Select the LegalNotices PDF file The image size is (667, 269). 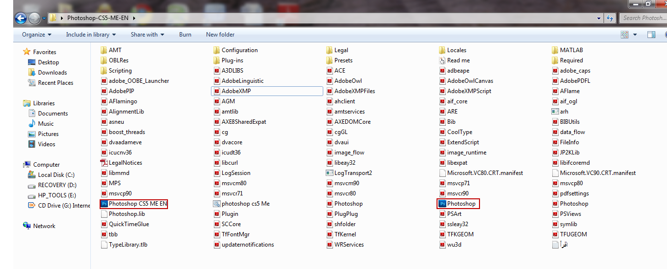pyautogui.click(x=121, y=163)
